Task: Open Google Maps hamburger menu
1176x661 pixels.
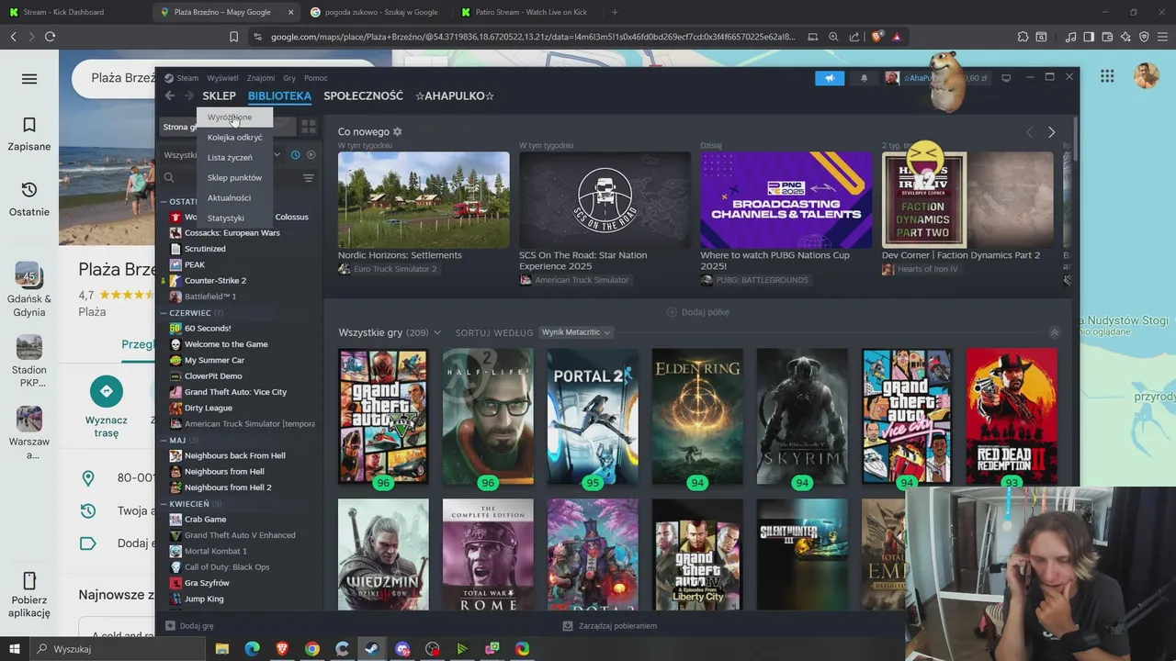Action: (29, 79)
